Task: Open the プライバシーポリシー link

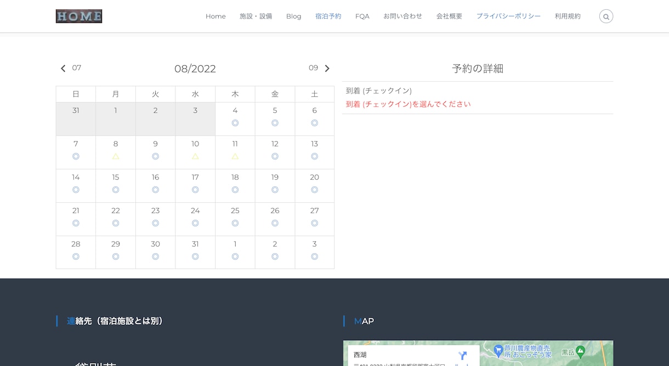Action: 509,16
